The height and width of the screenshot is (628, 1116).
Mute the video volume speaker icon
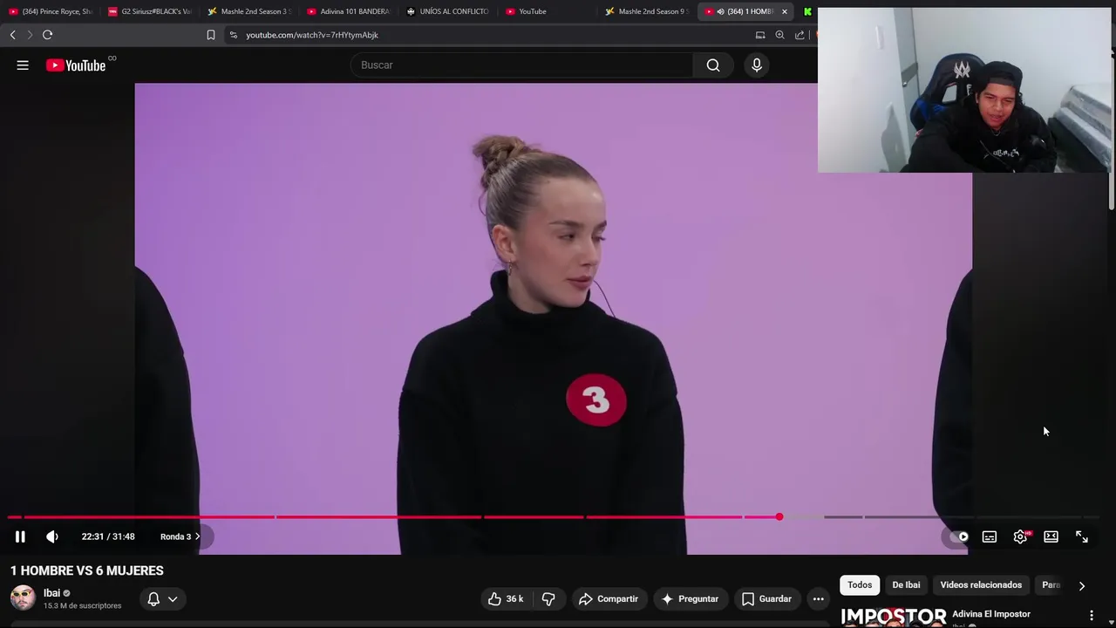pos(52,536)
